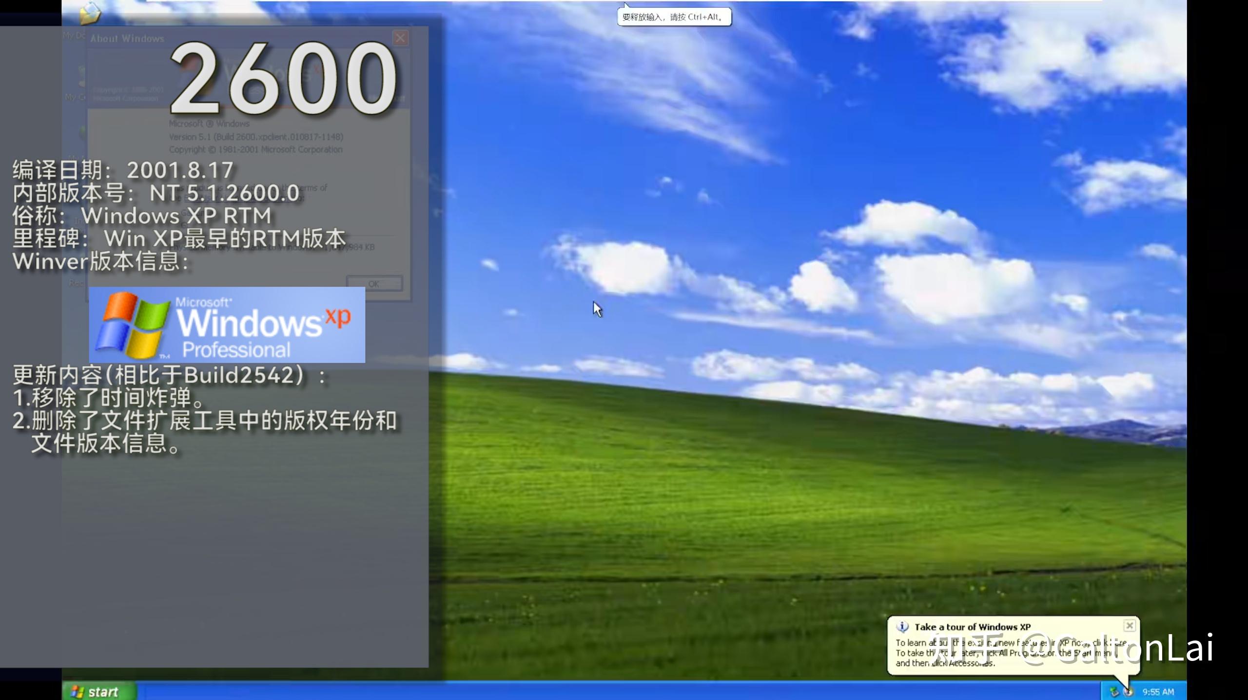Click the network connection tray icon
The width and height of the screenshot is (1248, 700).
(1113, 692)
